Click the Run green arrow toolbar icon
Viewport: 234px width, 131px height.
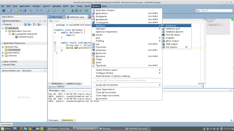click(x=86, y=10)
